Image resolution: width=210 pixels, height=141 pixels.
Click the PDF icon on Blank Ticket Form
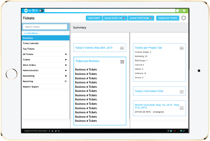click(151, 18)
